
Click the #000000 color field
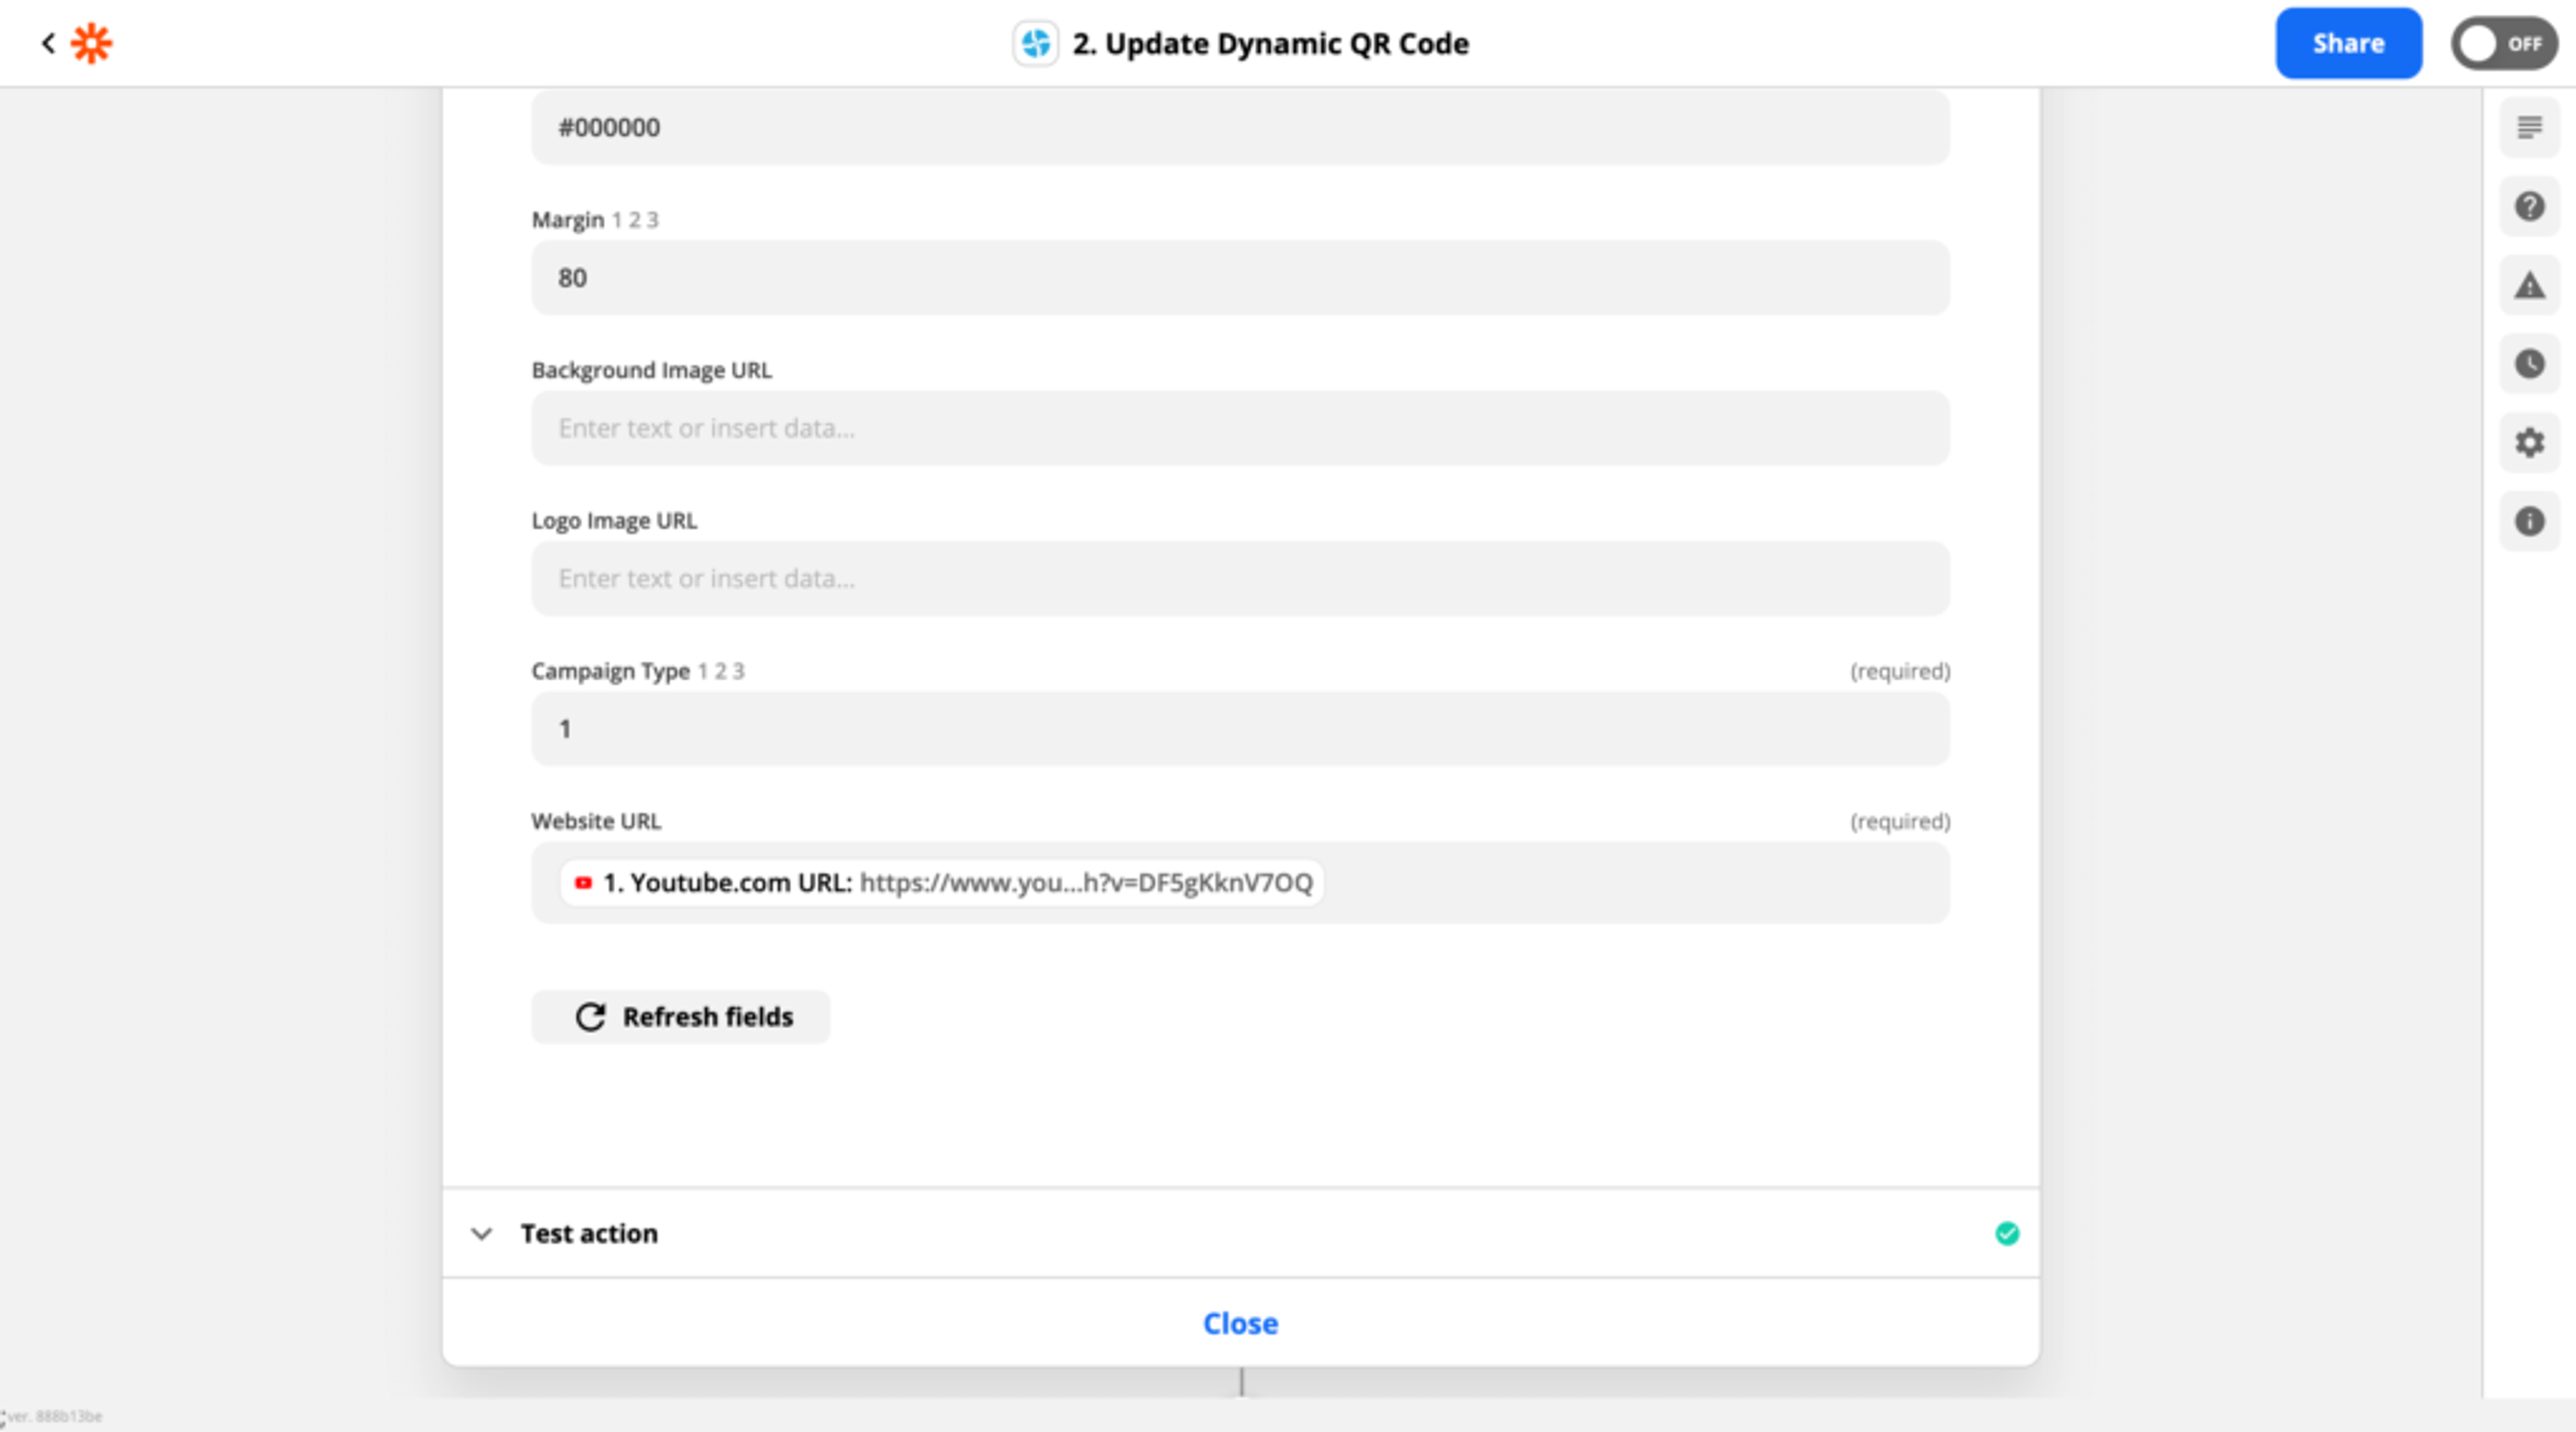point(1240,127)
